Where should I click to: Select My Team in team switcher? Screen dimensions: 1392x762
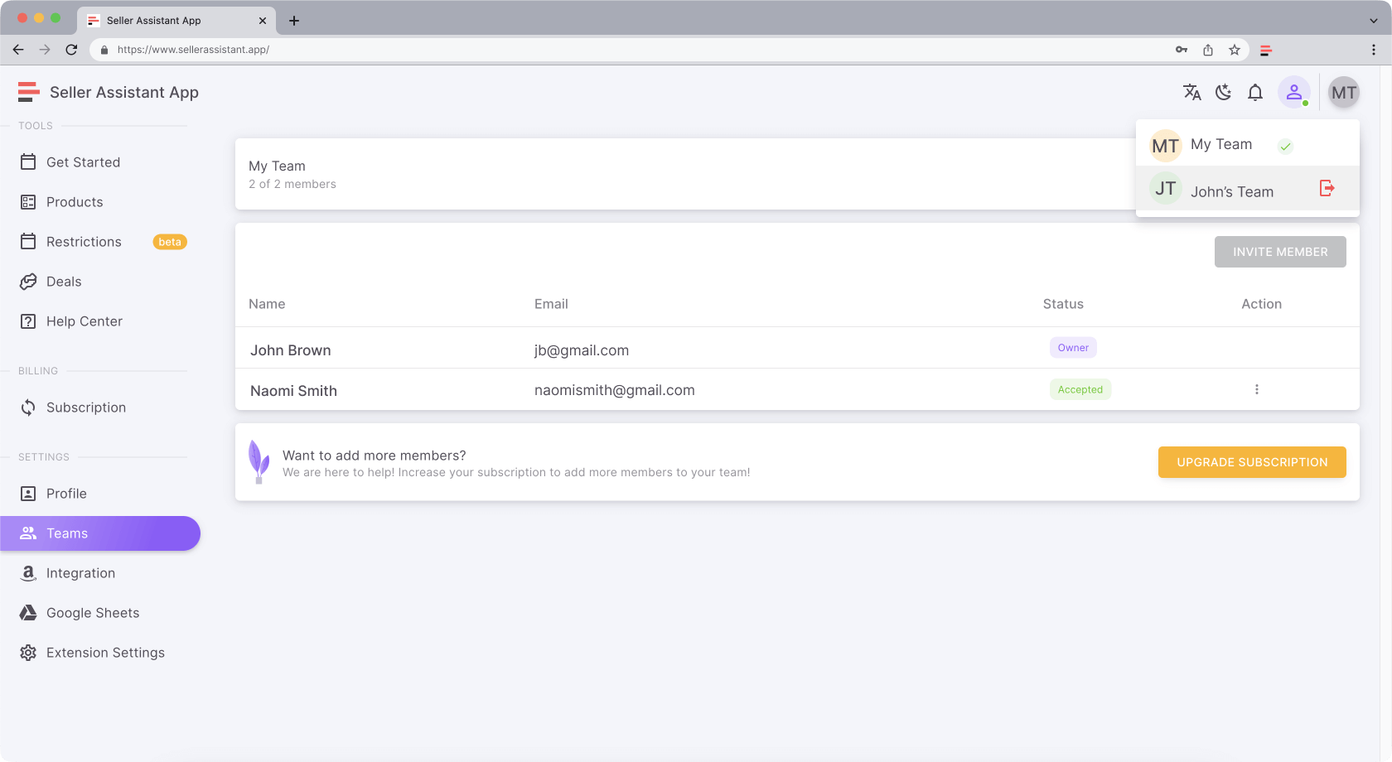(1220, 145)
